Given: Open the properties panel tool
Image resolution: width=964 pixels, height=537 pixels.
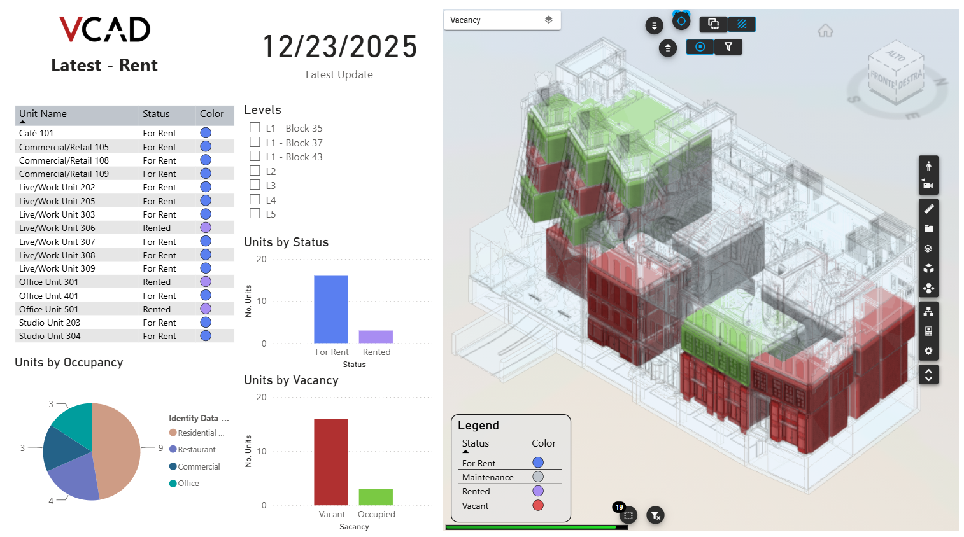Looking at the screenshot, I should click(x=928, y=331).
